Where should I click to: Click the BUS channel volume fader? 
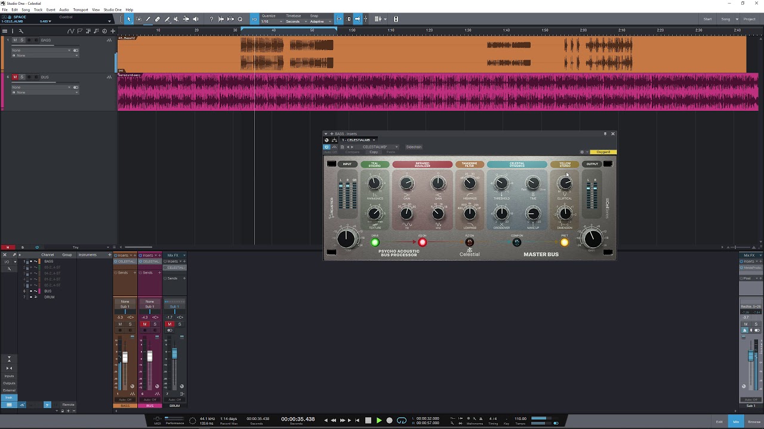(x=150, y=357)
